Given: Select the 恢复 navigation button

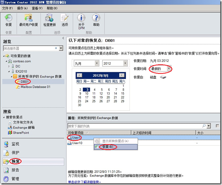Looking at the screenshot, I should point(33,161).
